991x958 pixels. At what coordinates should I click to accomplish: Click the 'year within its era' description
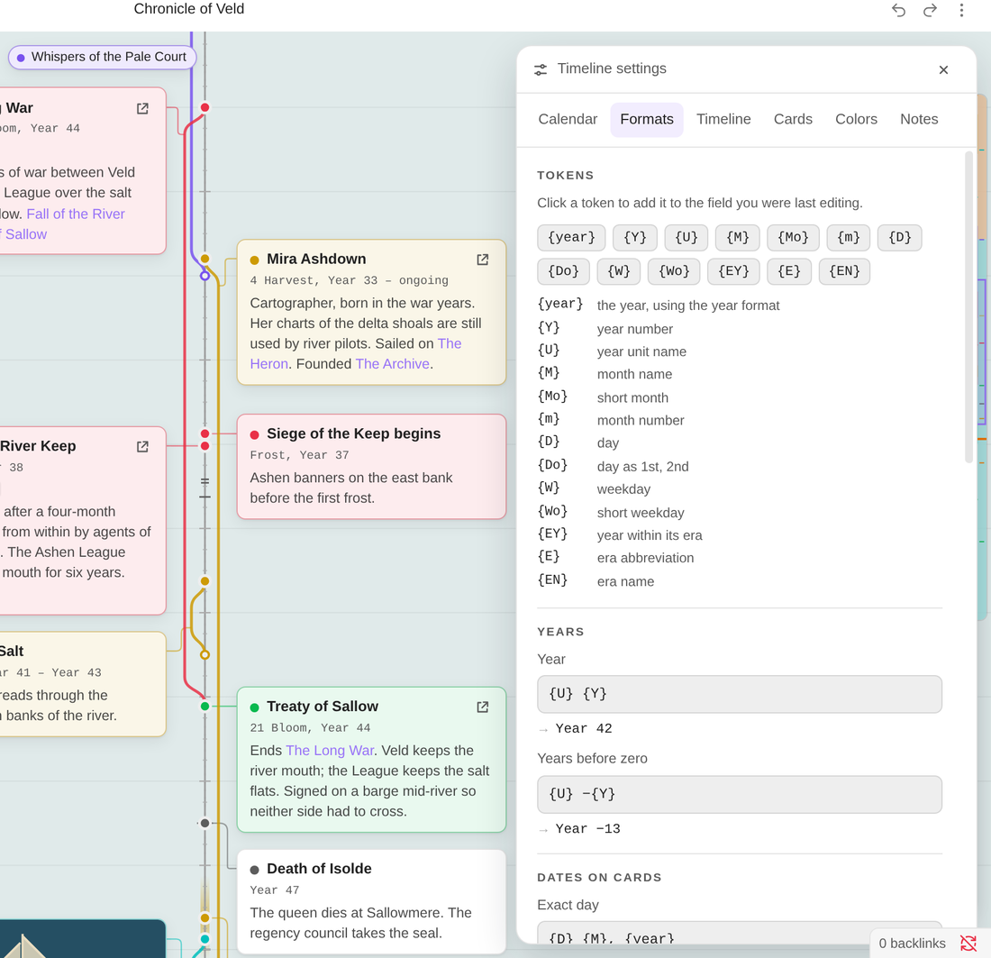[x=650, y=535]
